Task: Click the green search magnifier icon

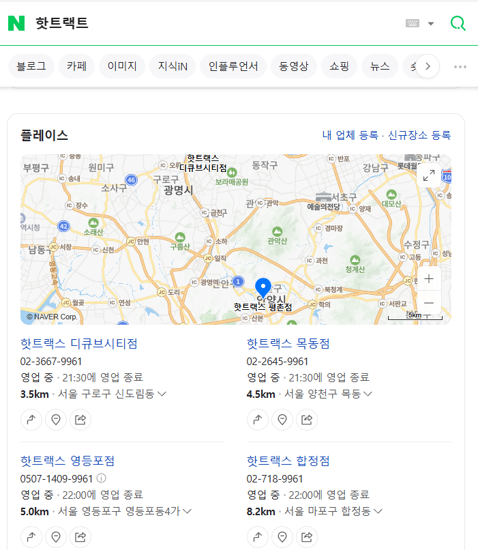Action: (x=458, y=23)
